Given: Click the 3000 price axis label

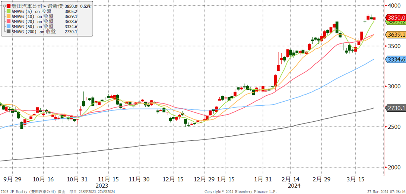Looking at the screenshot, I should 395,86.
